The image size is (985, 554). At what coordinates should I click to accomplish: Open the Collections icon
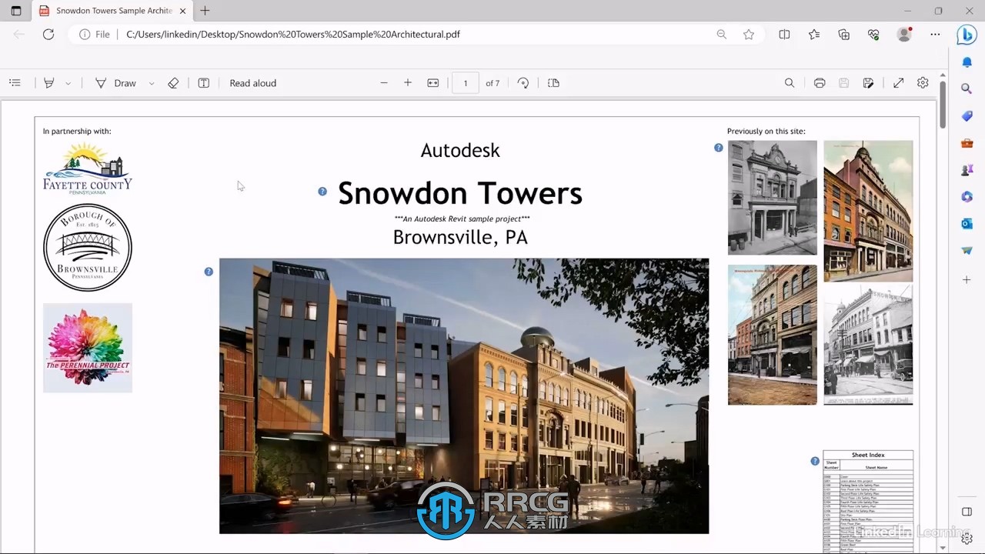click(844, 34)
